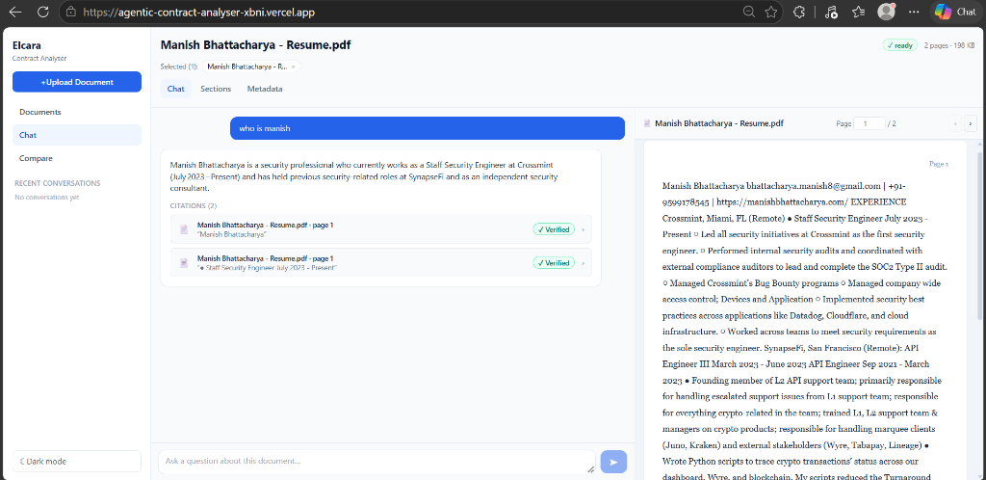
Task: Click the Verified badge on first citation
Action: click(554, 229)
